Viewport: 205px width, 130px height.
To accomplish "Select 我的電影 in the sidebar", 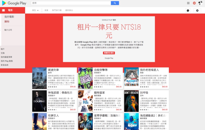I will pyautogui.click(x=9, y=17).
